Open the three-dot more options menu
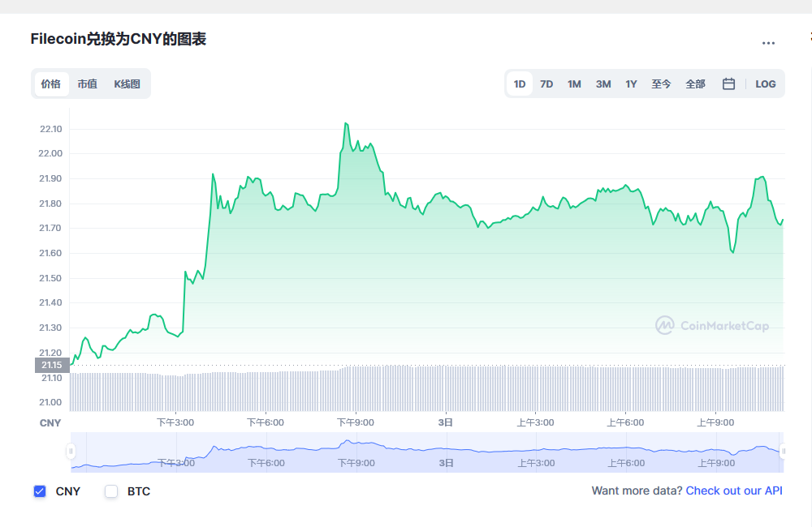This screenshot has width=812, height=527. point(768,43)
